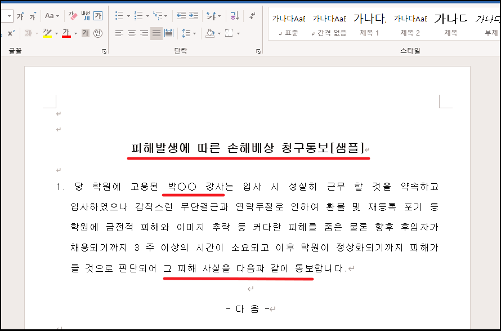Viewport: 501px width, 331px height.
Task: Toggle distributed alignment
Action: pos(169,33)
